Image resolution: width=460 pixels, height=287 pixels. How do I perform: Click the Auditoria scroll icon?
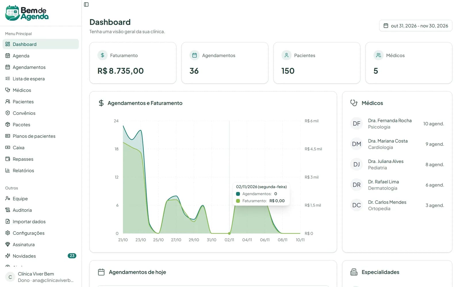point(8,210)
